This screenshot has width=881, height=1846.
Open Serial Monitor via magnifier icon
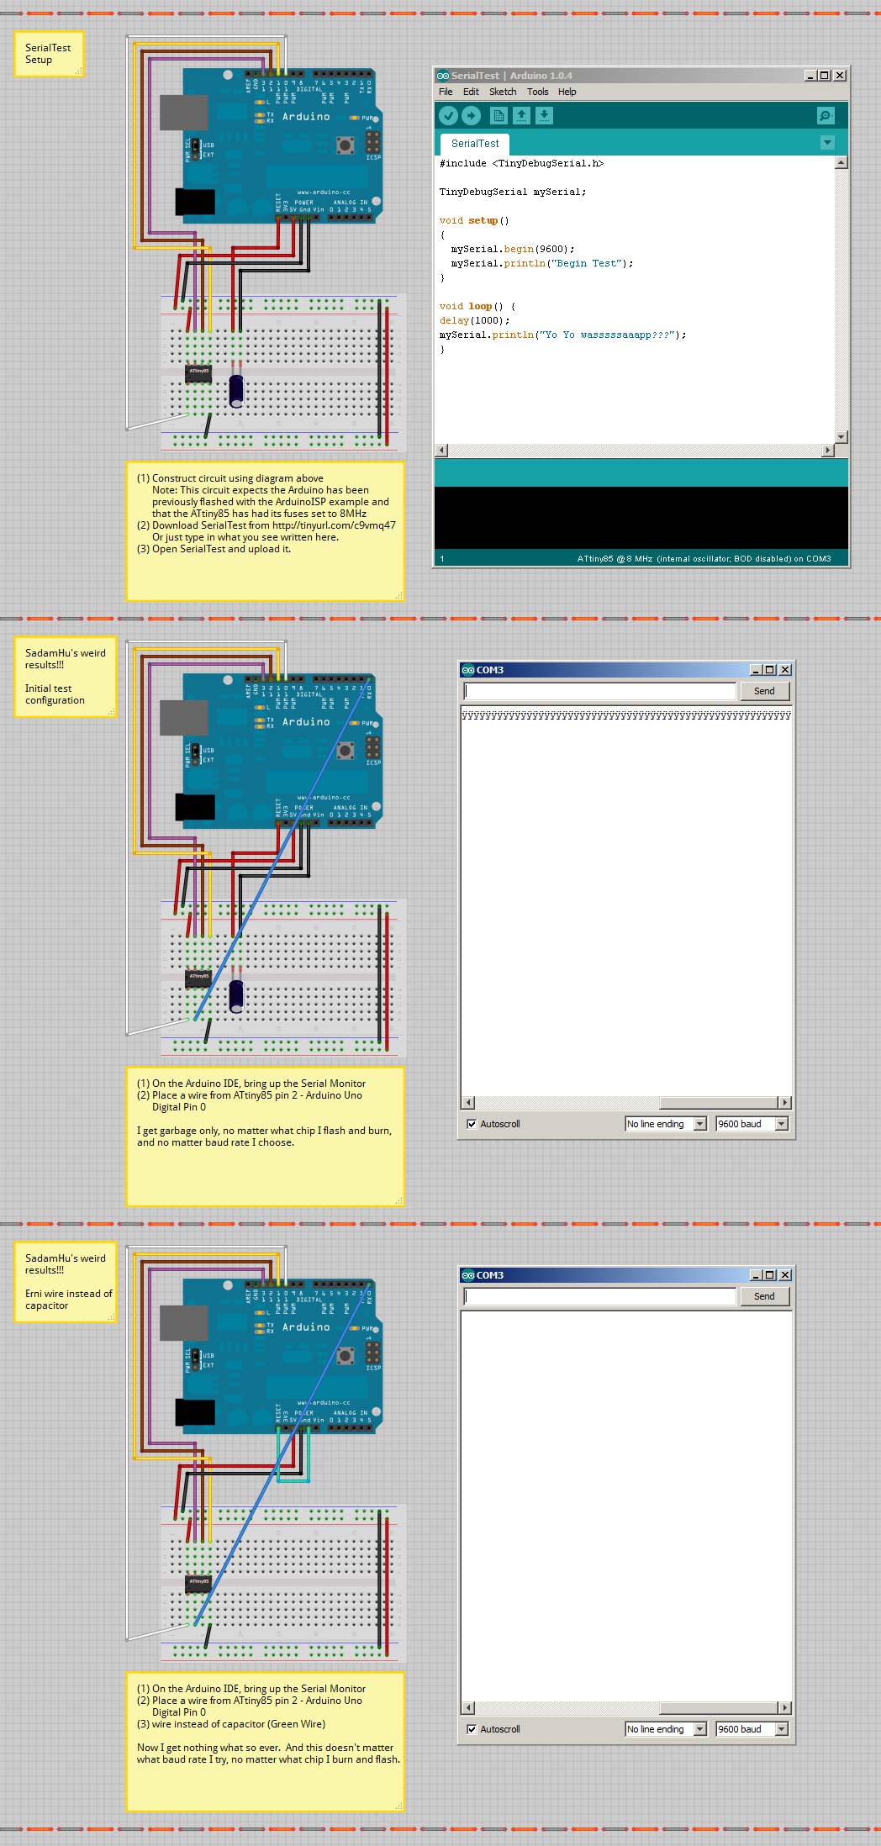tap(826, 116)
